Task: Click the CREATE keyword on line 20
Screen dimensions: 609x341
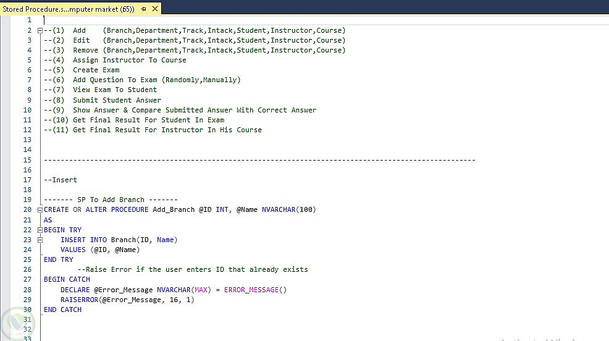Action: tap(56, 209)
